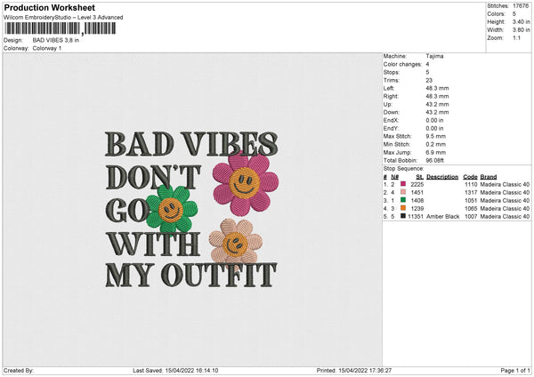This screenshot has width=534, height=377.
Task: Click the 'N#' column header
Action: point(394,177)
